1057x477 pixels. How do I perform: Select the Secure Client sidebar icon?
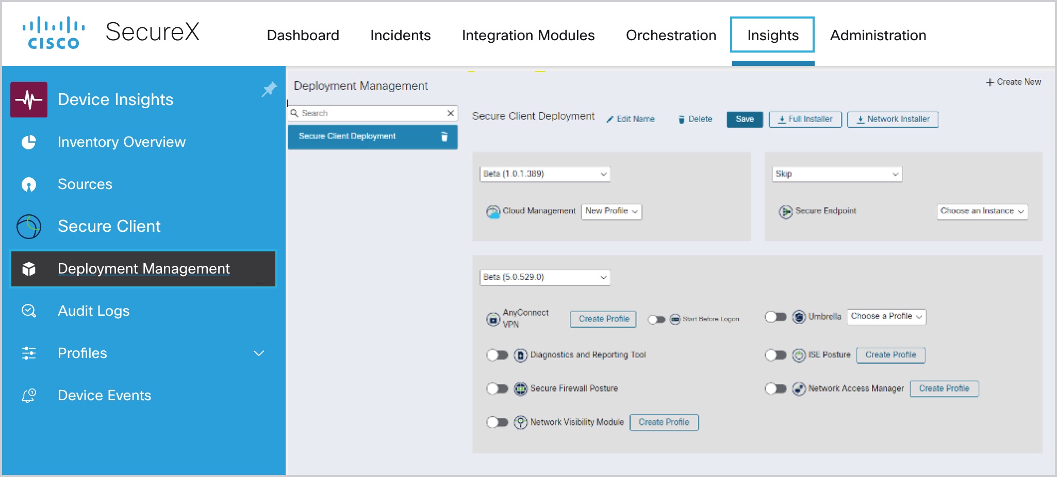pos(29,226)
